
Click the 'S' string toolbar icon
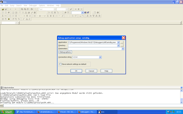(48, 16)
